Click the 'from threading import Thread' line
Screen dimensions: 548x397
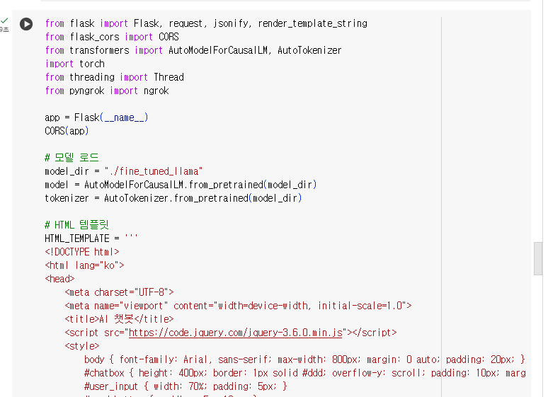(114, 77)
